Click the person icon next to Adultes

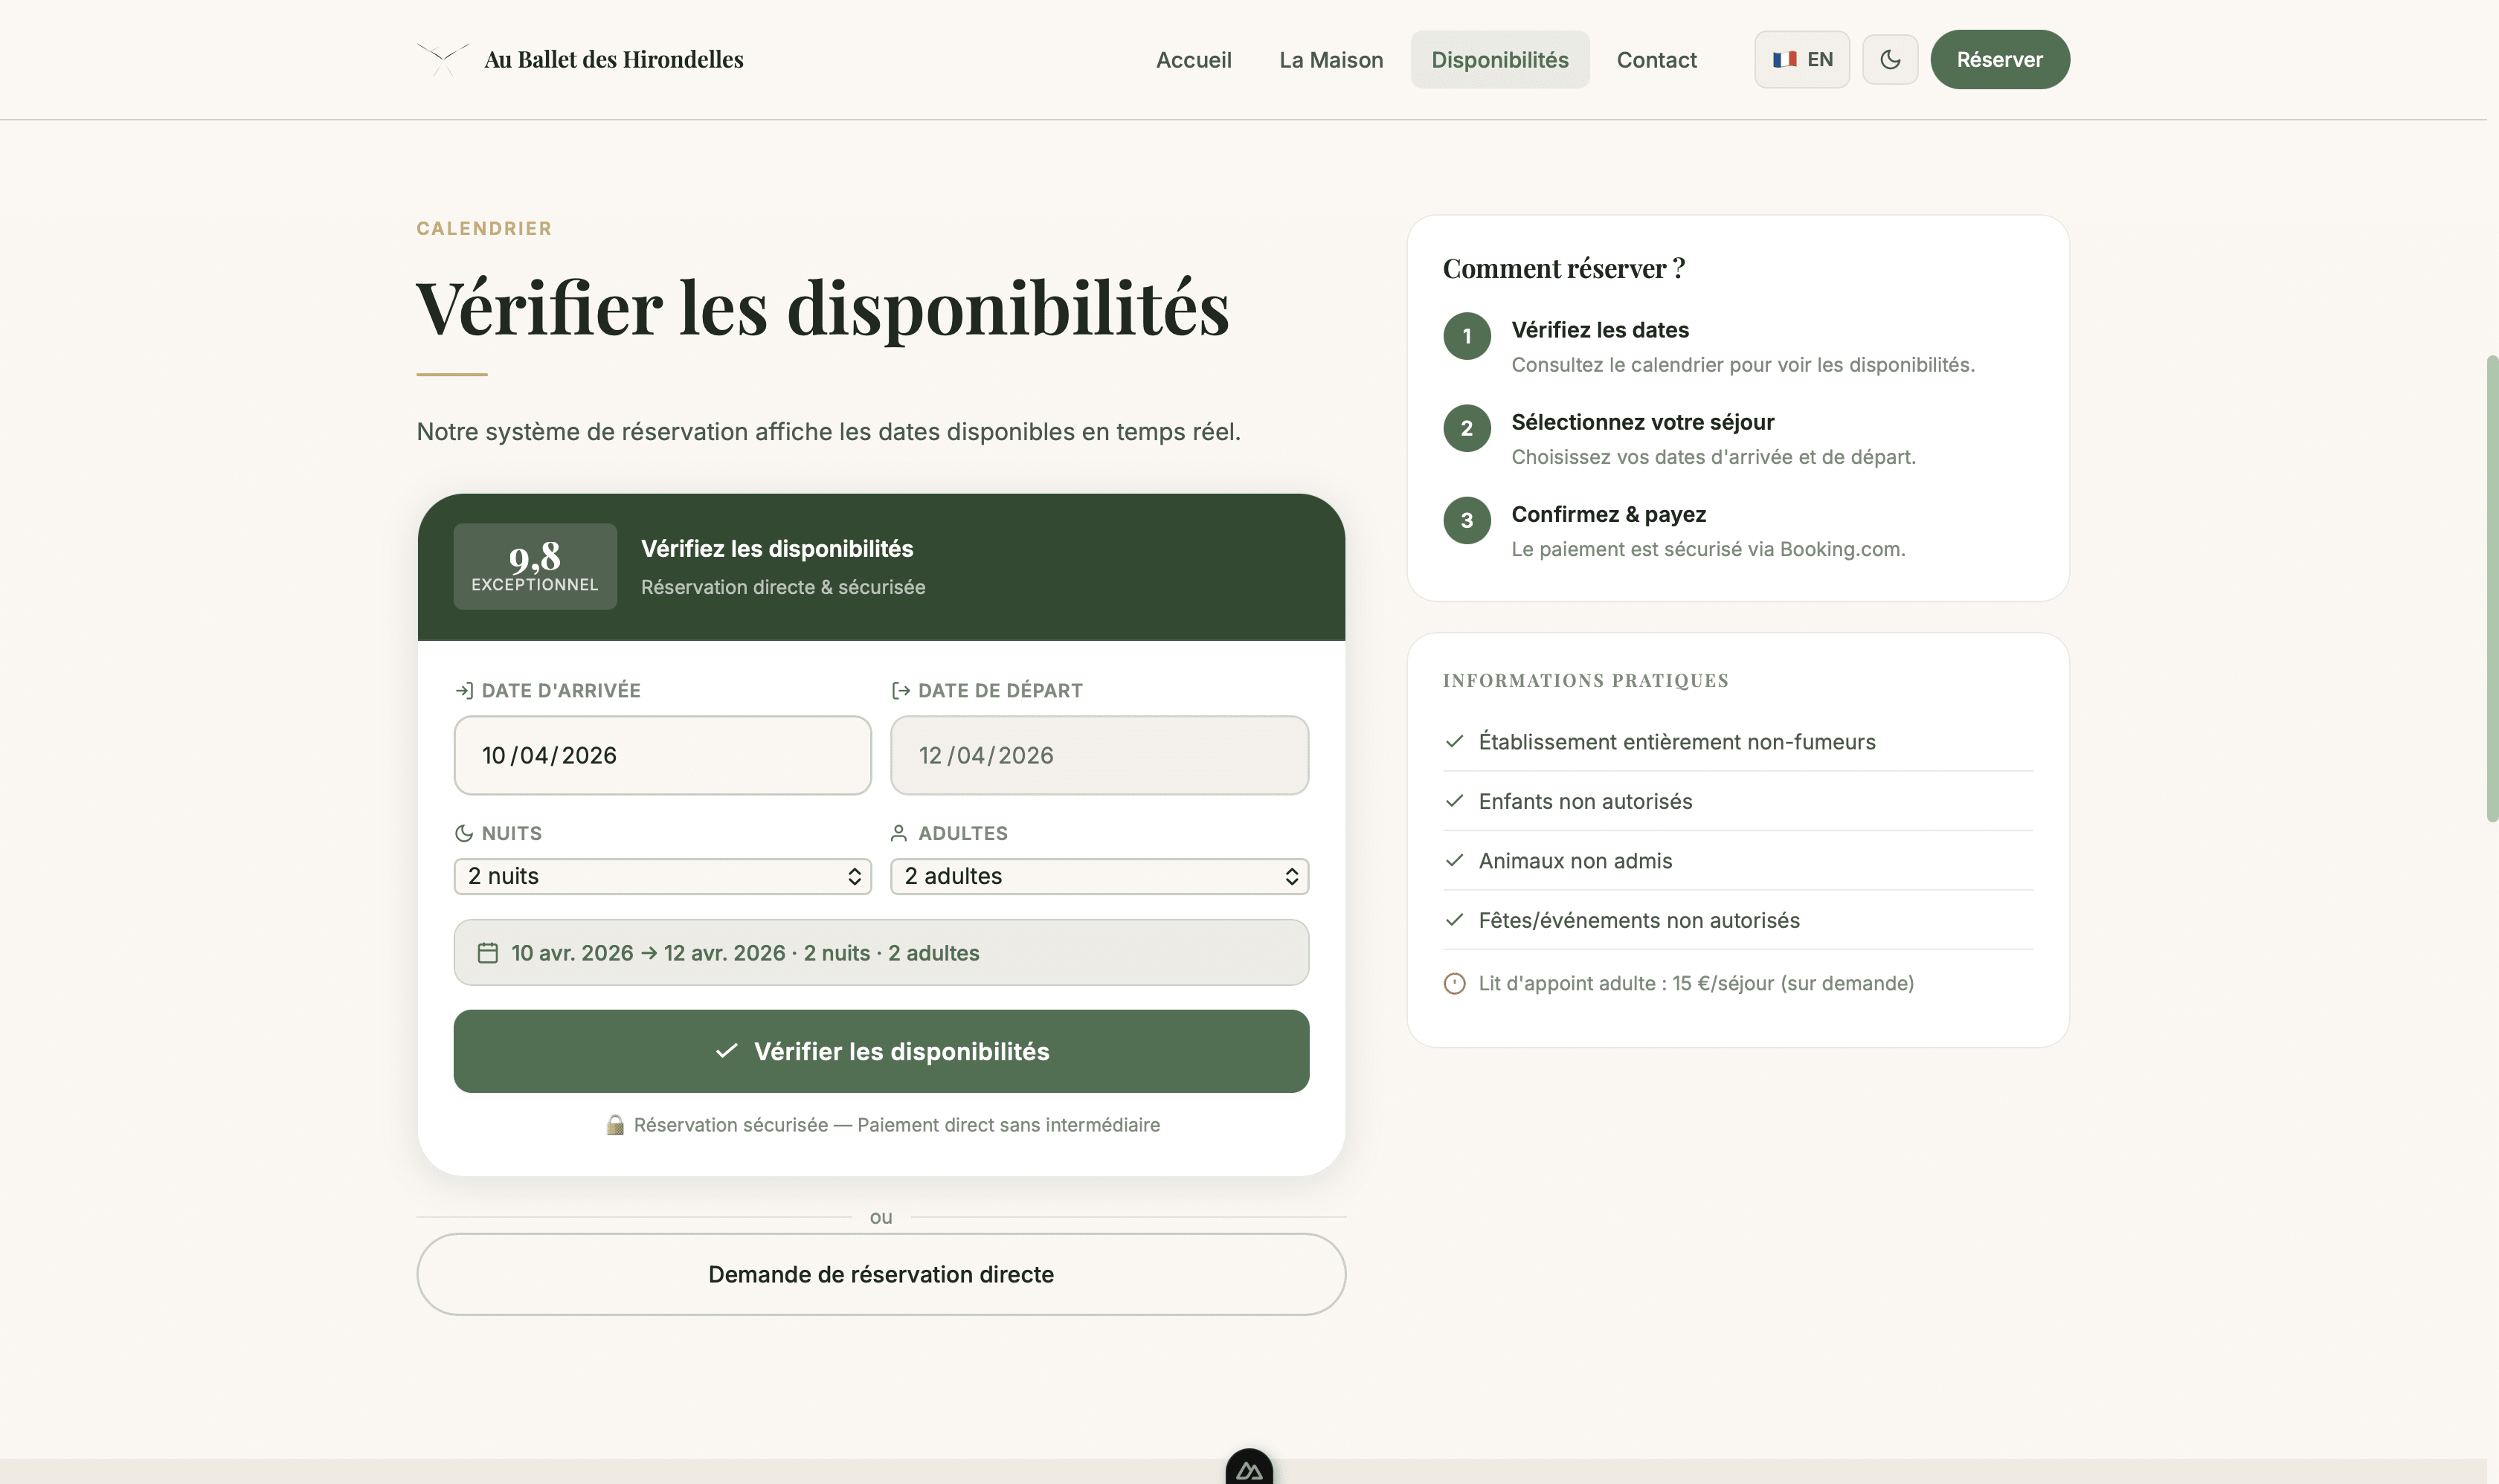point(898,833)
